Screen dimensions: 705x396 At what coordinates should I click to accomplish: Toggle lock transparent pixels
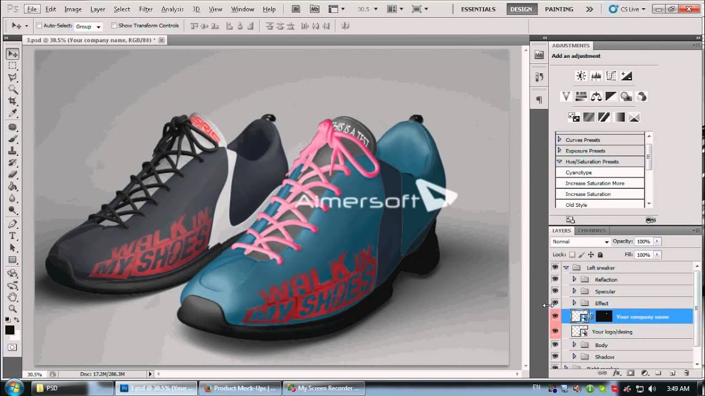click(572, 255)
